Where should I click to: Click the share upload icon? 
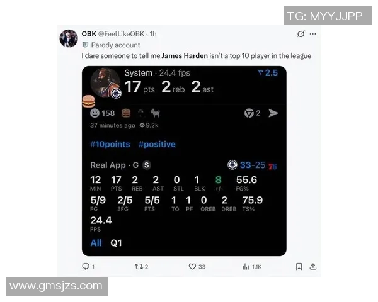point(313,266)
